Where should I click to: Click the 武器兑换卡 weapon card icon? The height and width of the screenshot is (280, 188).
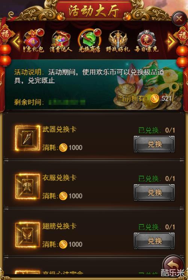(x=27, y=138)
